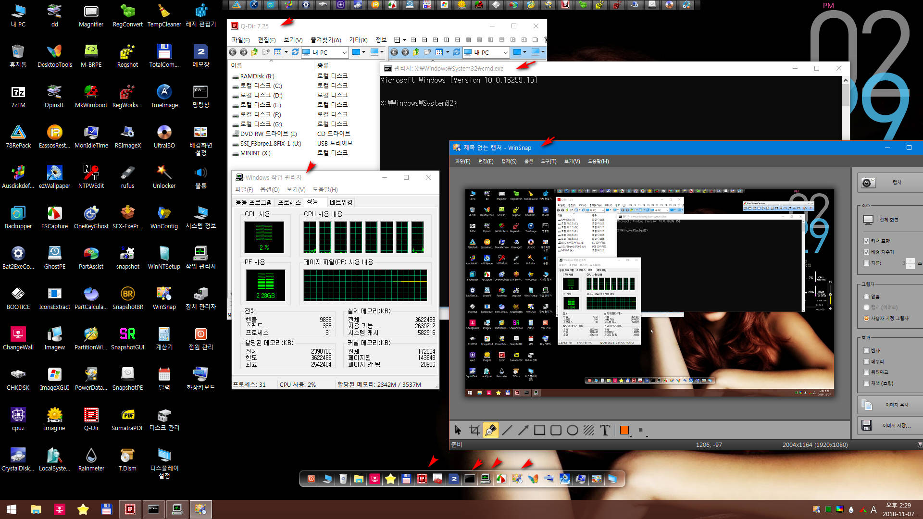This screenshot has width=923, height=519.
Task: Open the WinNTSetup desktop icon
Action: tap(164, 258)
